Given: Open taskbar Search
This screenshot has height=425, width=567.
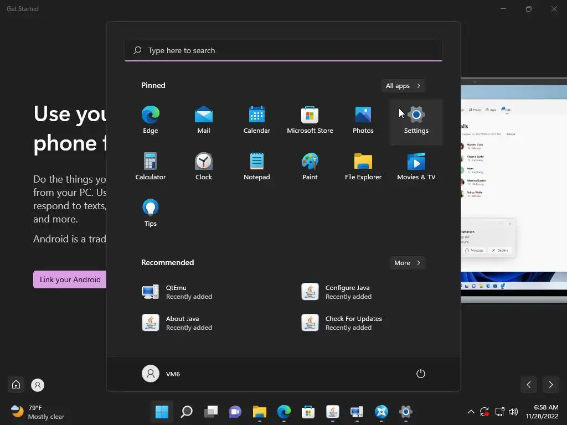Looking at the screenshot, I should click(187, 412).
